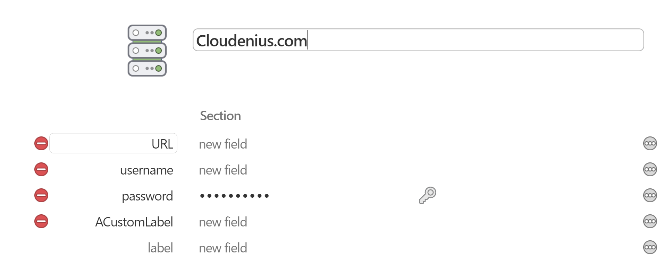Screen dimensions: 664x268
Task: Click the password label
Action: (147, 196)
